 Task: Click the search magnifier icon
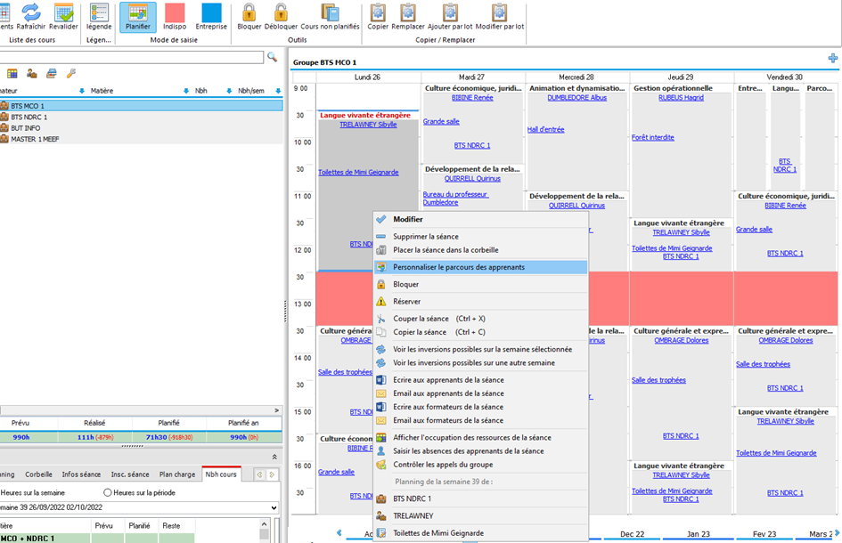272,57
